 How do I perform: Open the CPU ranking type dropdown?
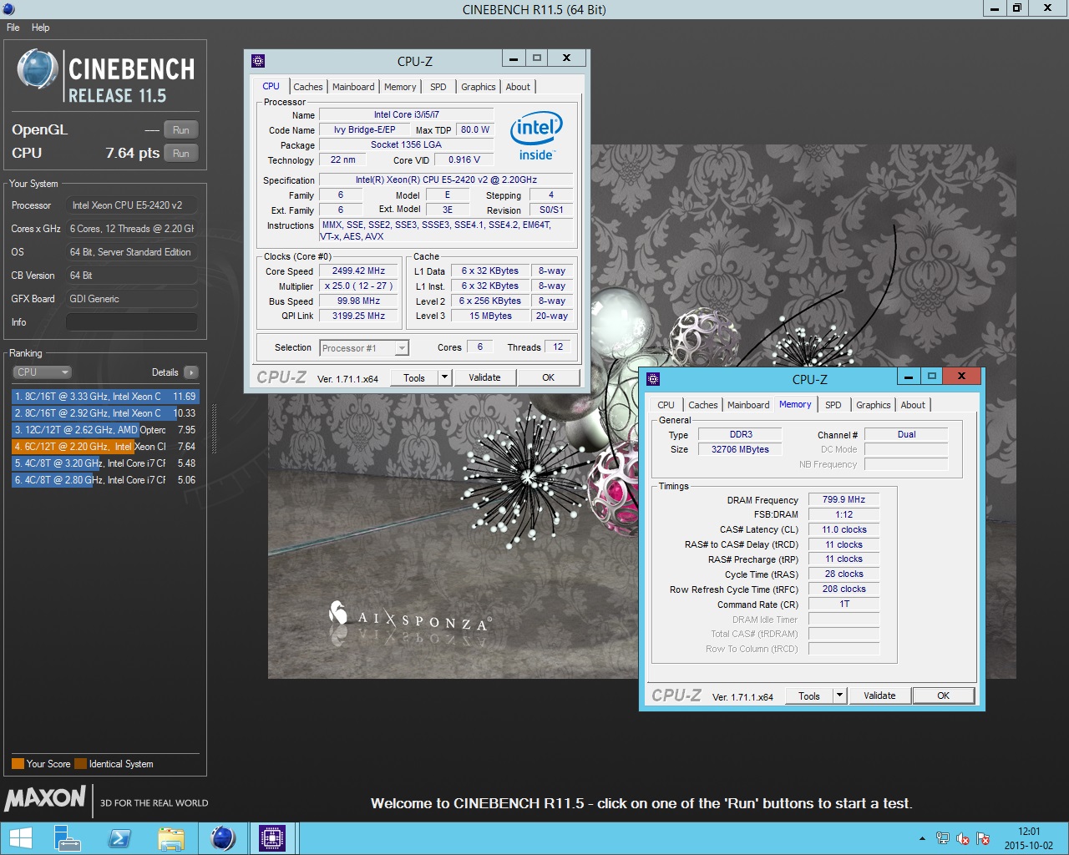42,372
